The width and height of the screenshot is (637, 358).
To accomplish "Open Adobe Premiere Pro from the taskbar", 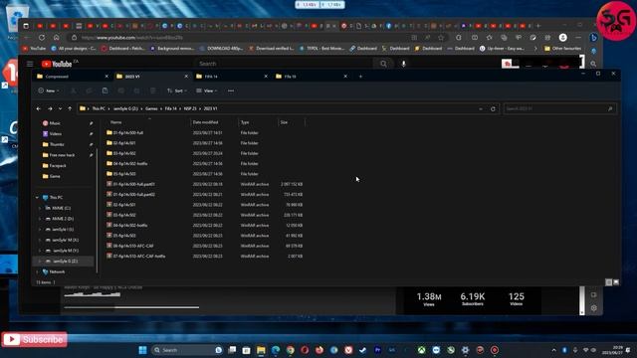I will click(x=377, y=350).
